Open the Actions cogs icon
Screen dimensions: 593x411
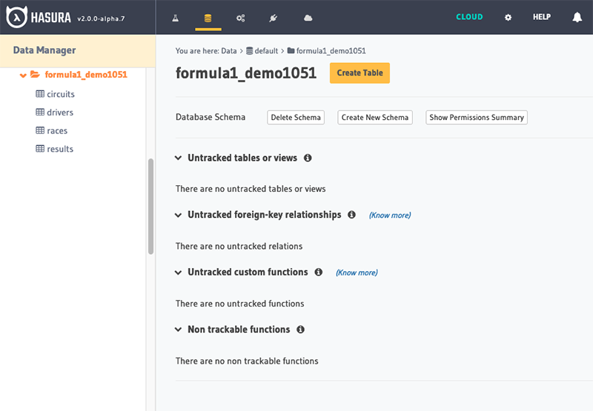(240, 18)
